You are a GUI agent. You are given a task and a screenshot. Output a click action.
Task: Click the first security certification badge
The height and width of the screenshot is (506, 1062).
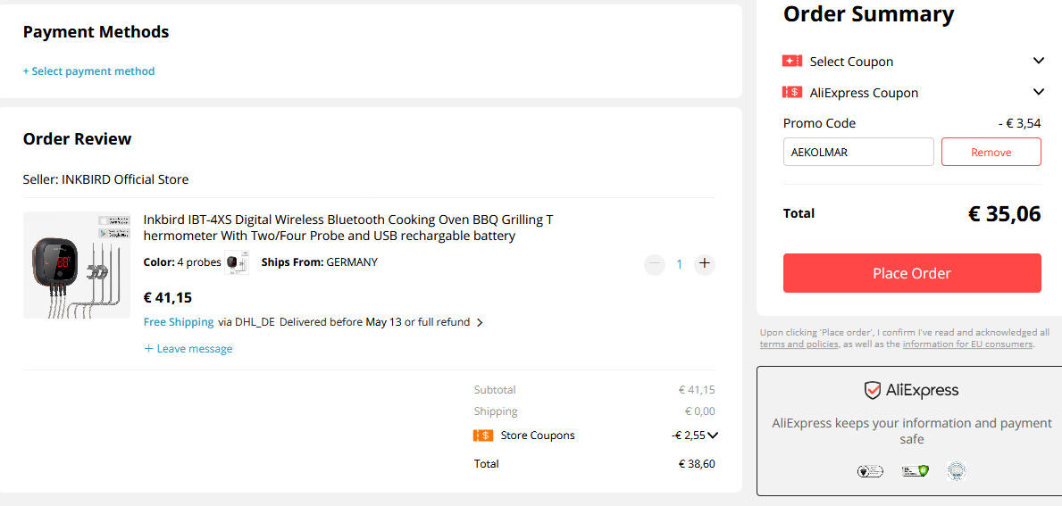click(x=870, y=471)
